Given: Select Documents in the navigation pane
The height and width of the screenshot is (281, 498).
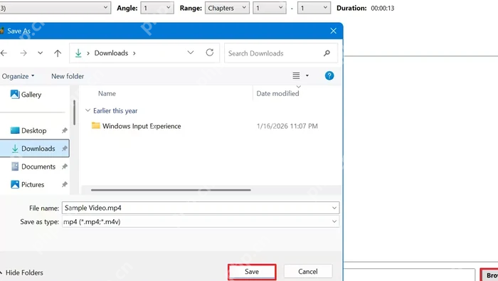Looking at the screenshot, I should pyautogui.click(x=33, y=166).
